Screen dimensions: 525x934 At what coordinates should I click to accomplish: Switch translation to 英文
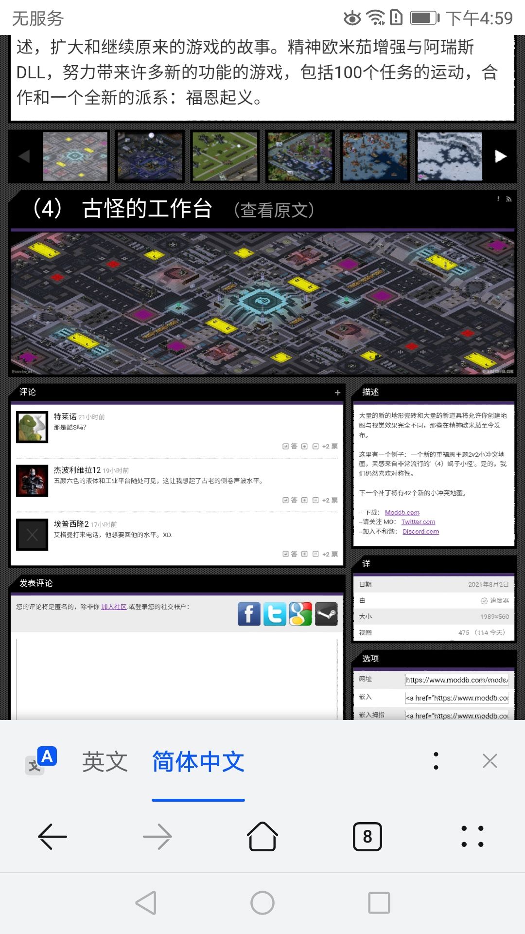click(x=105, y=761)
